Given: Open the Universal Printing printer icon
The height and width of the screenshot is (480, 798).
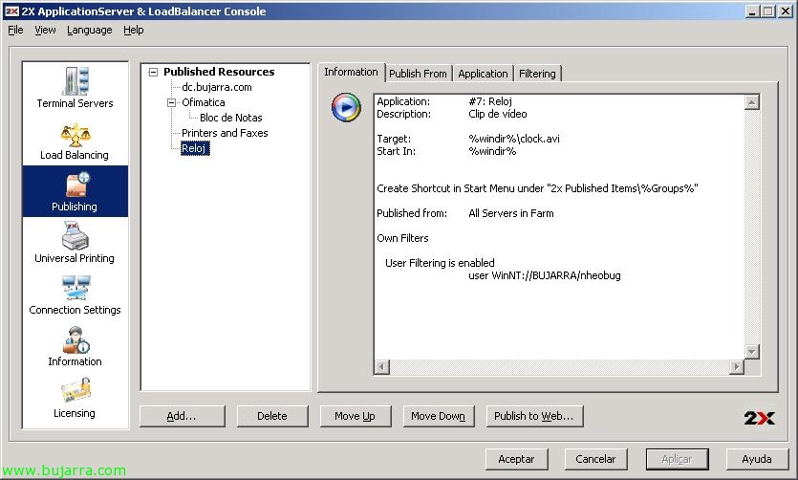Looking at the screenshot, I should point(75,235).
